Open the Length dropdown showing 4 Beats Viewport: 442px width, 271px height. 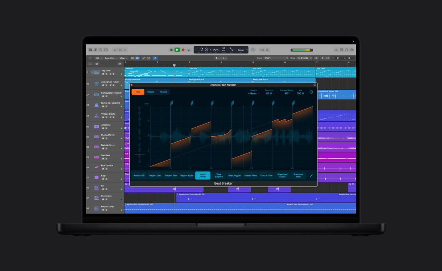pos(253,93)
